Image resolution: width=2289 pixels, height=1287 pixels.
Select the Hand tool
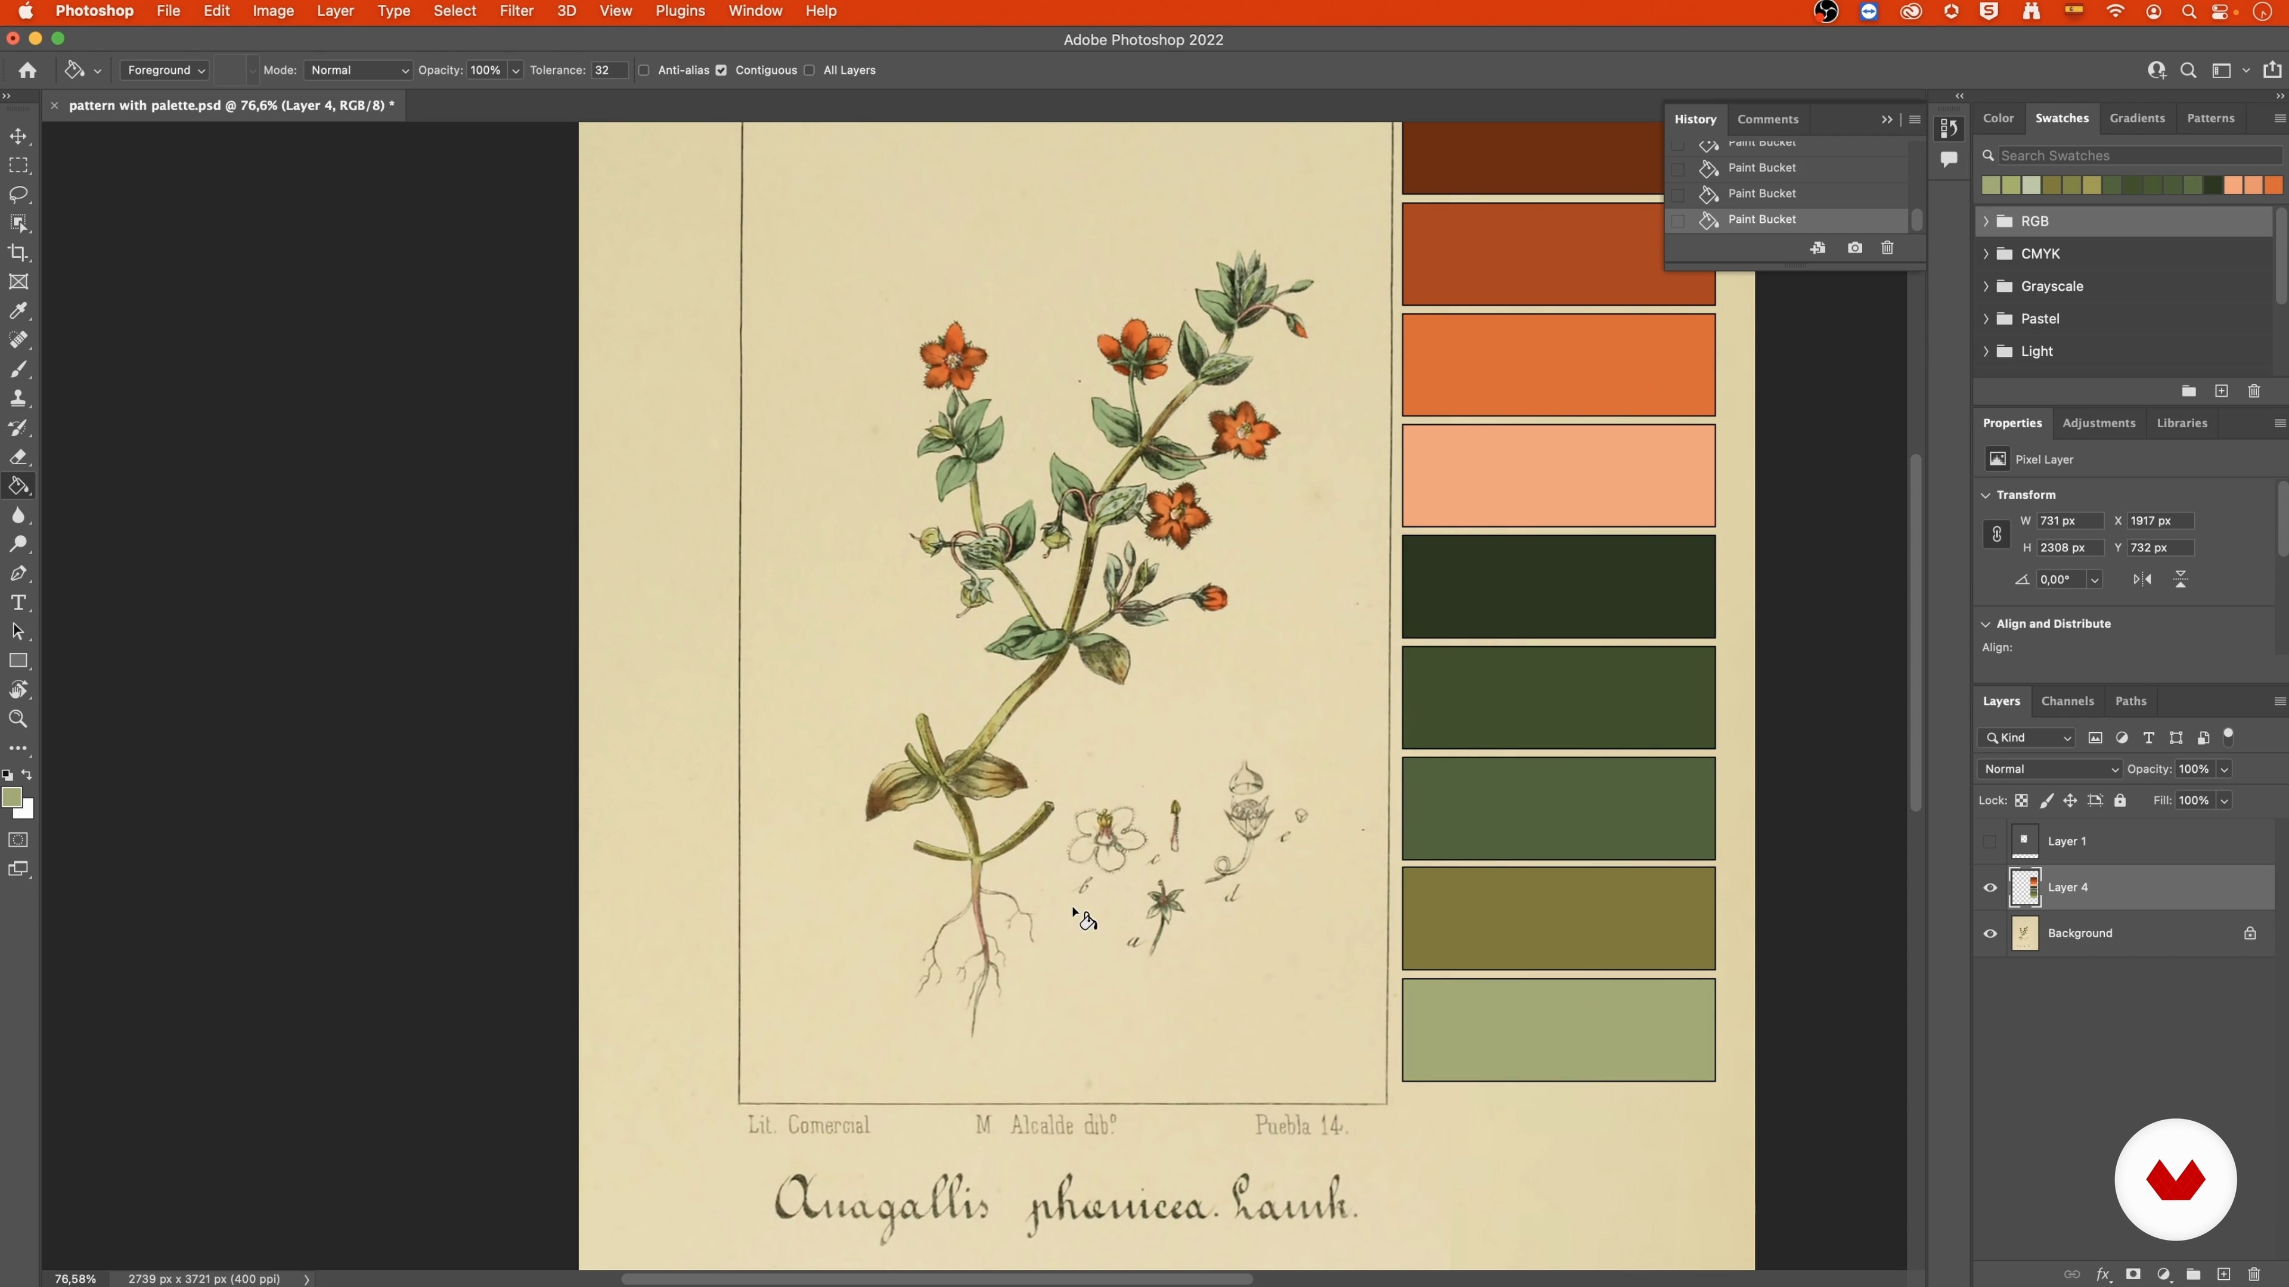pyautogui.click(x=18, y=690)
